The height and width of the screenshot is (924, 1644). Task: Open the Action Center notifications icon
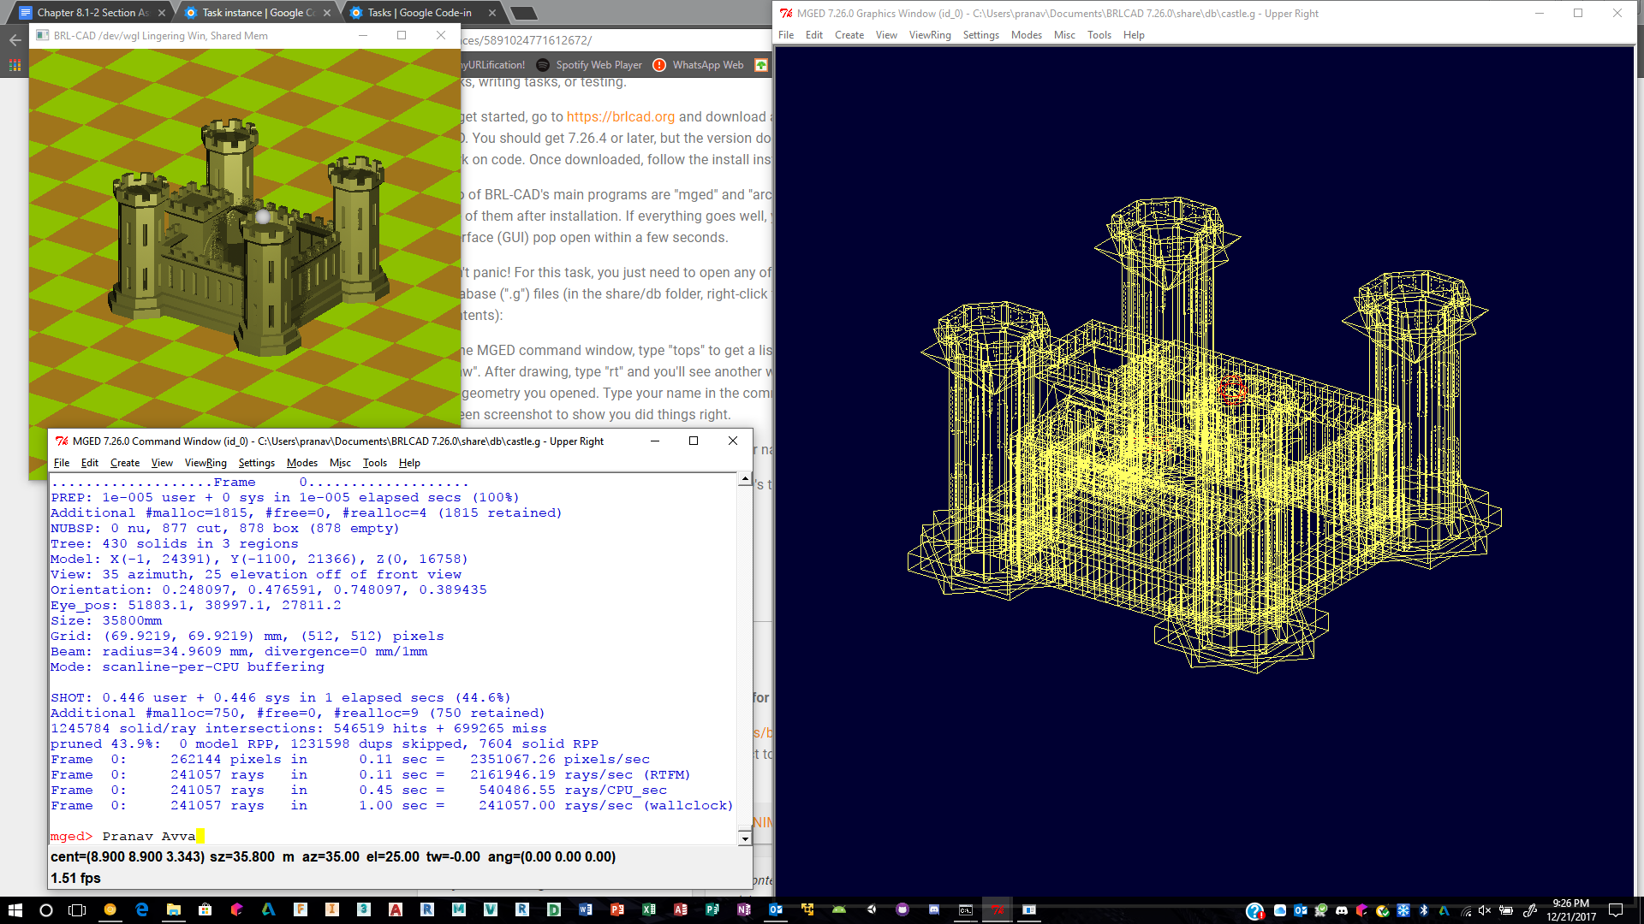(x=1615, y=909)
